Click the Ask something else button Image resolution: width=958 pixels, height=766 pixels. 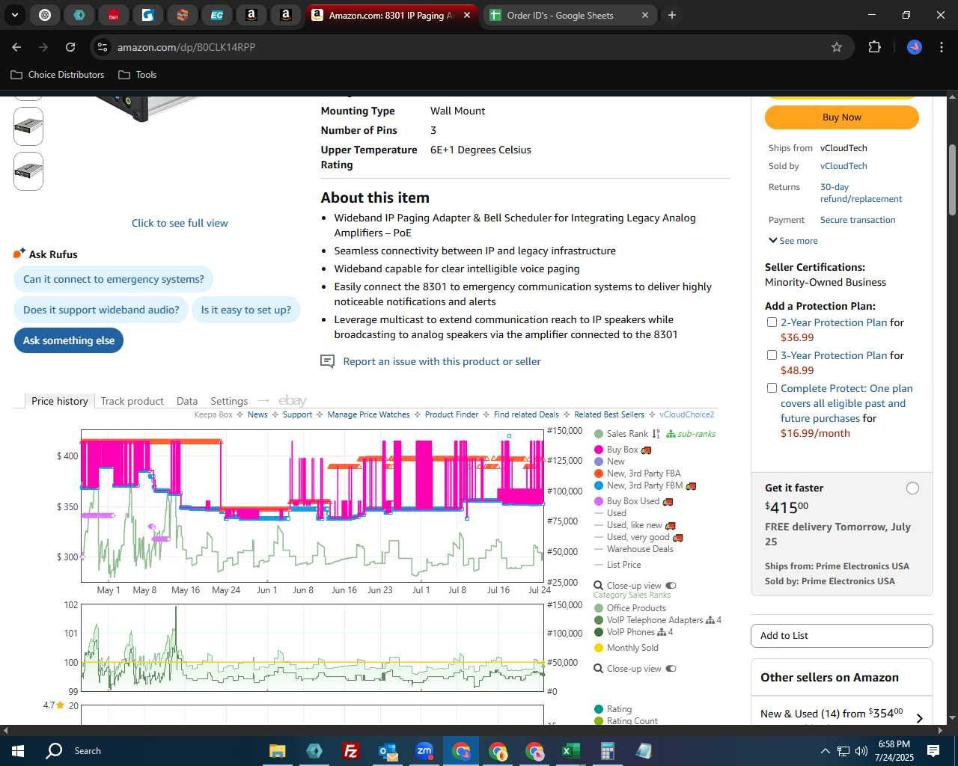[69, 340]
